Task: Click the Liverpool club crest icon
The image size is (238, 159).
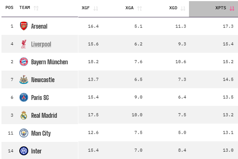Action: point(24,44)
